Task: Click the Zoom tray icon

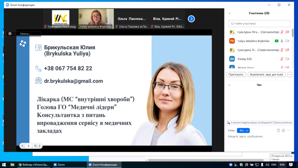Action: pos(231,165)
